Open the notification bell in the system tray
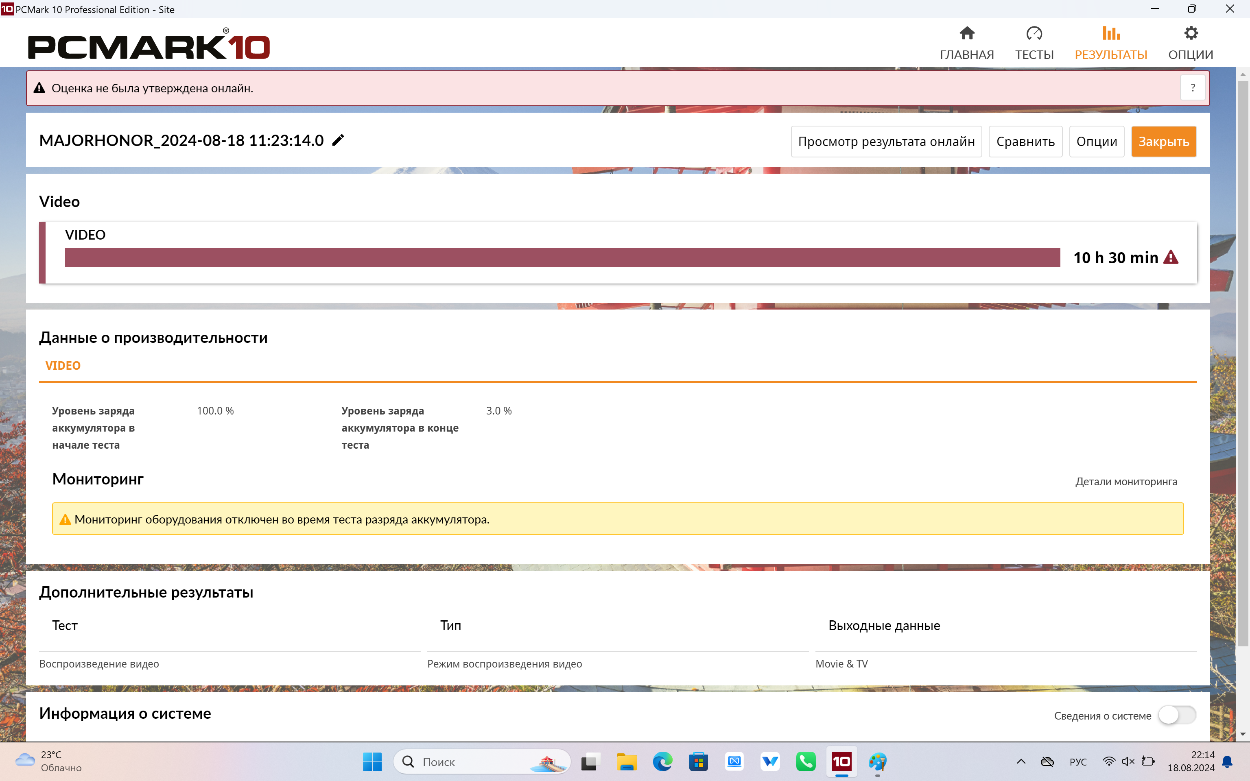 (1228, 761)
